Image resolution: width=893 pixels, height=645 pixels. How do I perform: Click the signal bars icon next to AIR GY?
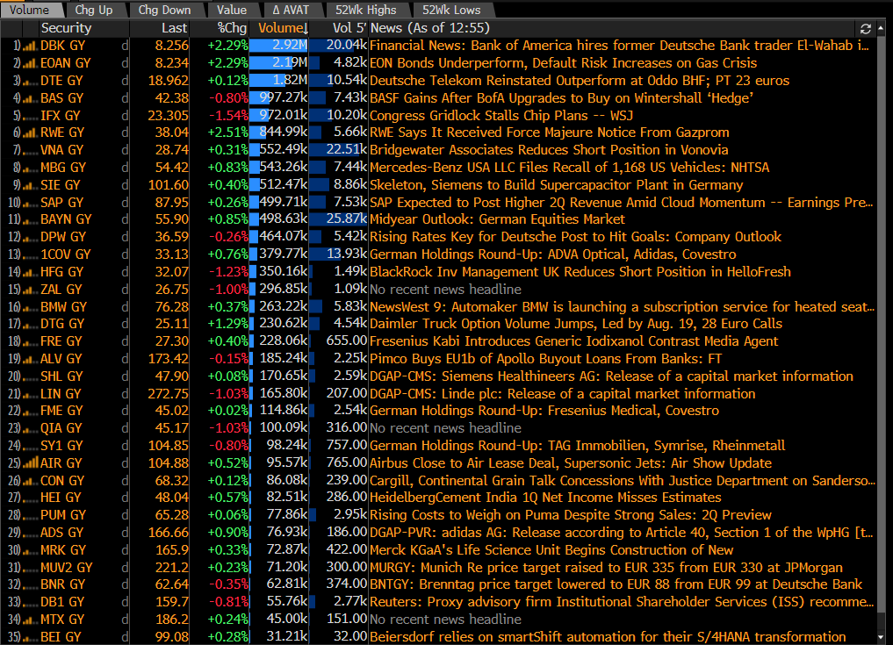click(30, 463)
